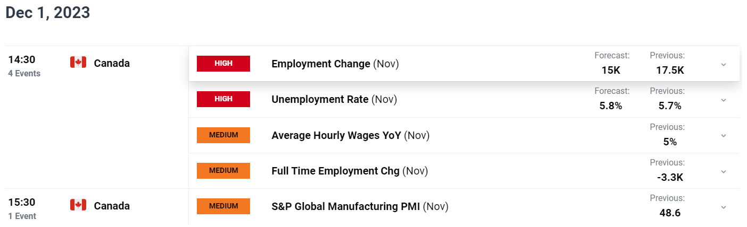Click HIGH badge beside Employment Change
This screenshot has width=747, height=227.
[223, 64]
